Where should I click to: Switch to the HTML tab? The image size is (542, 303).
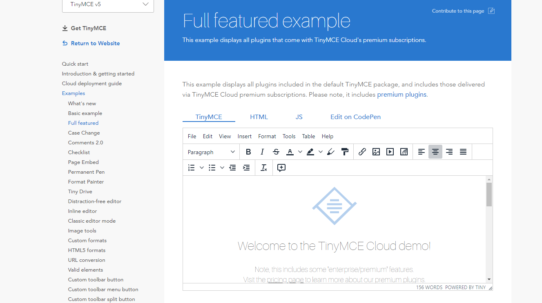pyautogui.click(x=259, y=116)
